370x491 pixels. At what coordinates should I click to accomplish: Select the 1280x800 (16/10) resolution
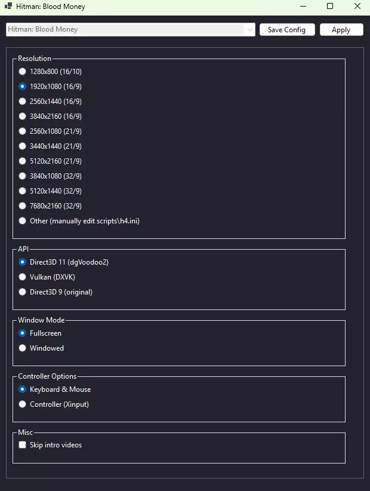pos(23,72)
